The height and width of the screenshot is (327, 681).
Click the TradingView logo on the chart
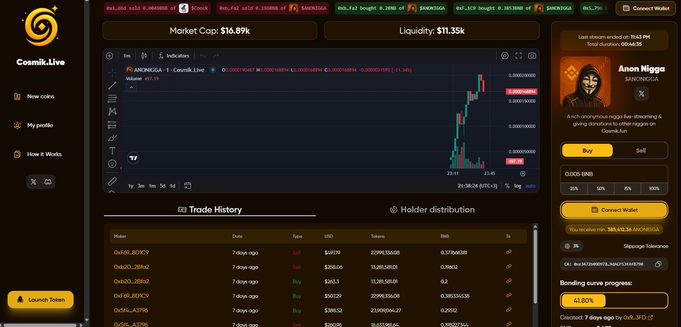(133, 158)
